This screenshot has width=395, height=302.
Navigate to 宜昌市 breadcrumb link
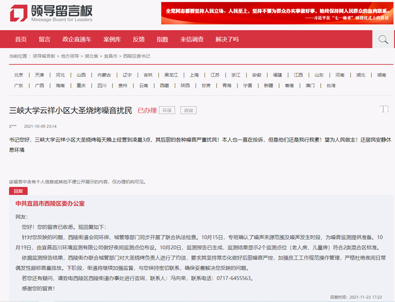(x=110, y=56)
